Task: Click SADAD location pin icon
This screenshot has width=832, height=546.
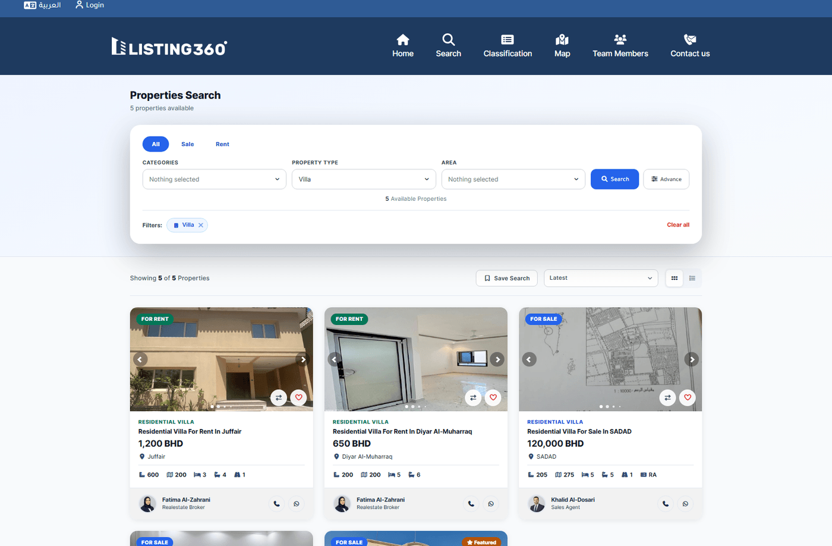Action: click(531, 457)
